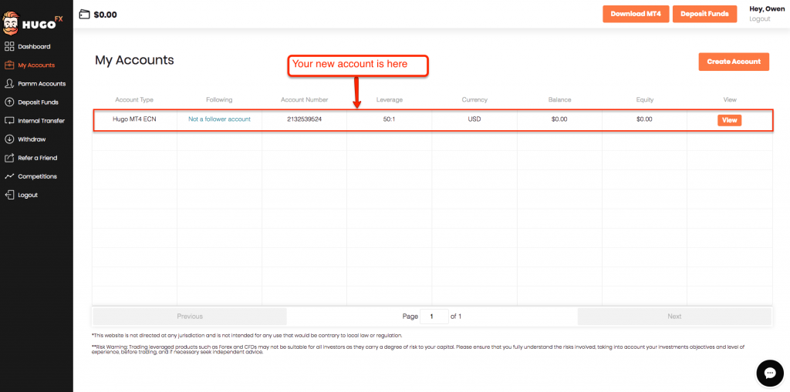The height and width of the screenshot is (392, 790).
Task: Click the USD currency cell
Action: pos(474,119)
